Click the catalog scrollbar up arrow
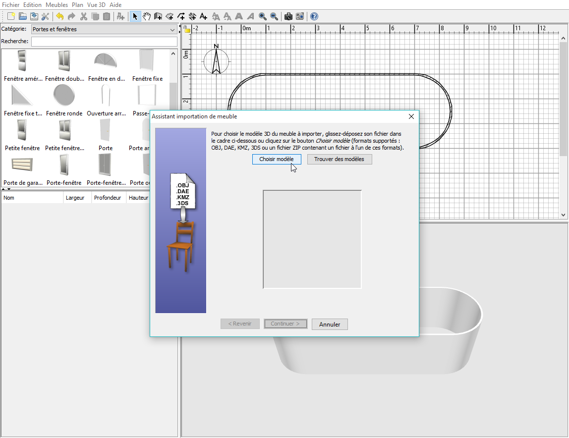The height and width of the screenshot is (438, 569). [173, 54]
